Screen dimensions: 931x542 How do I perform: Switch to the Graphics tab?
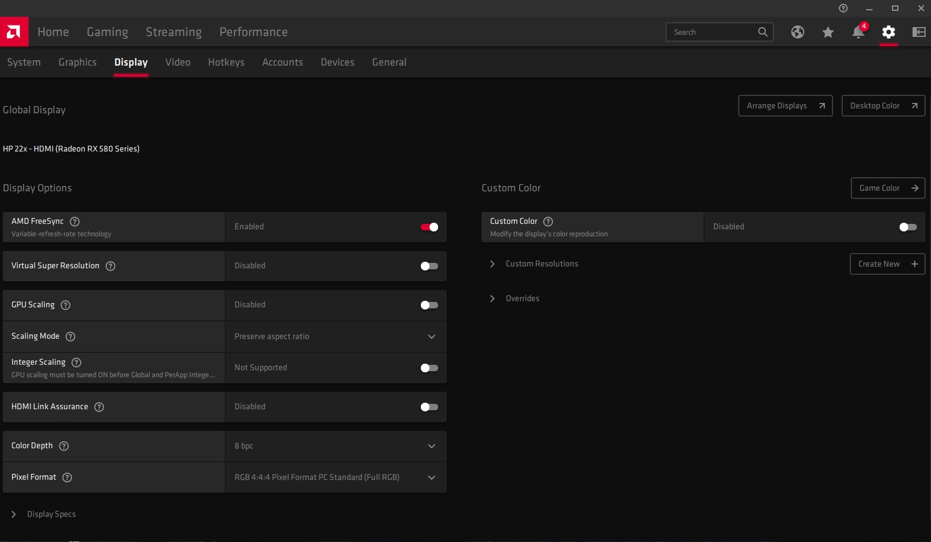pyautogui.click(x=77, y=62)
